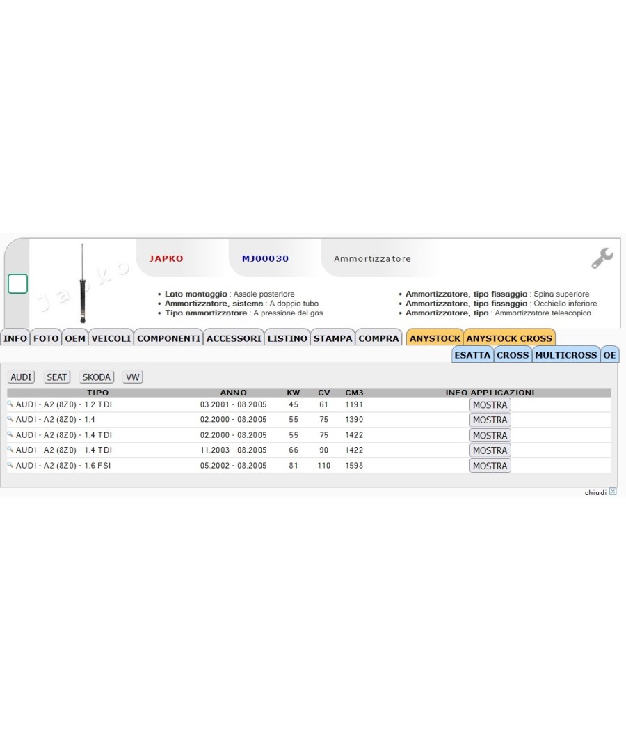Click the TIPO column header
This screenshot has height=731, width=626.
pyautogui.click(x=98, y=393)
